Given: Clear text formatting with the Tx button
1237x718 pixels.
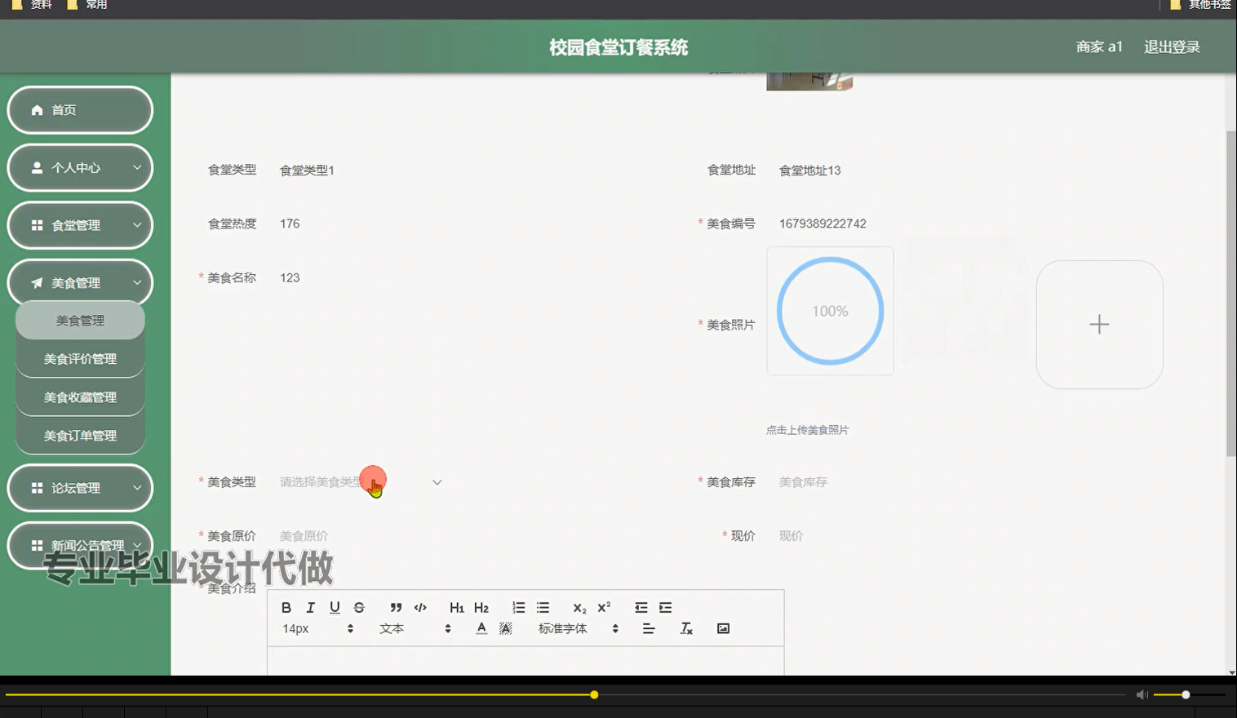Looking at the screenshot, I should click(686, 628).
